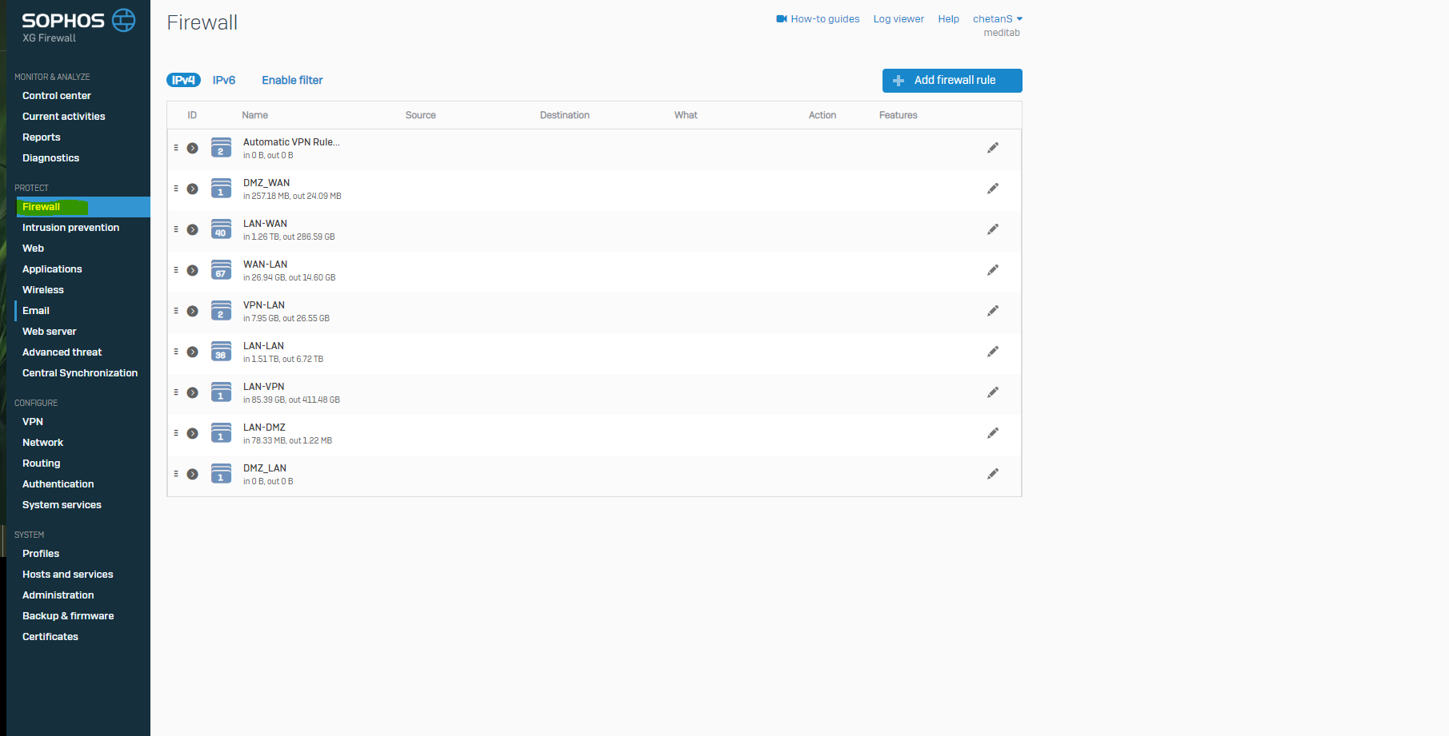Open Control center in sidebar
This screenshot has height=736, width=1449.
pyautogui.click(x=57, y=96)
